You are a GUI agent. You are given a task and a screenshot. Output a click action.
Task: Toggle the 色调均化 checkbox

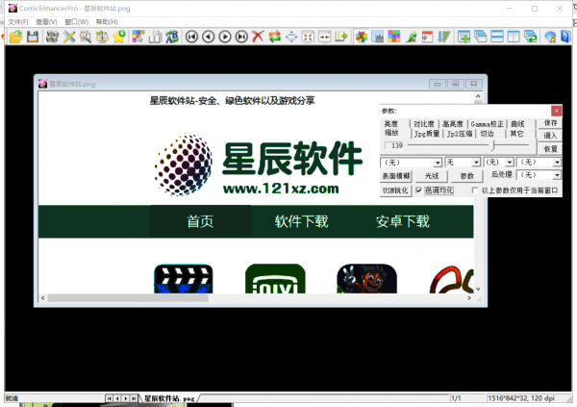coord(418,191)
